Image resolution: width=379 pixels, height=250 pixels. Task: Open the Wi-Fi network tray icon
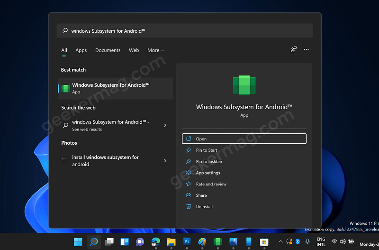coord(334,241)
